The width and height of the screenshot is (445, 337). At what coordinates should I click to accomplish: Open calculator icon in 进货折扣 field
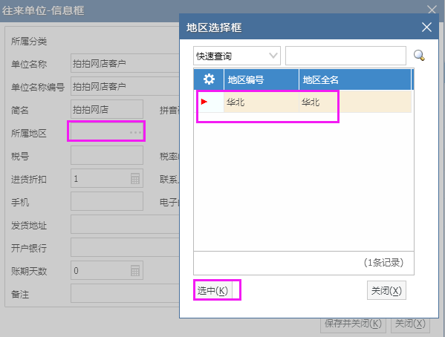pyautogui.click(x=135, y=179)
